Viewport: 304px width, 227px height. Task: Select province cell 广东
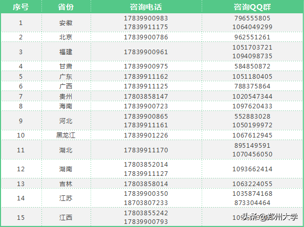pyautogui.click(x=66, y=77)
